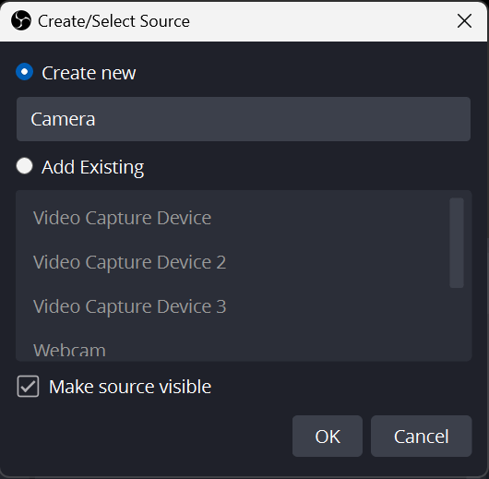This screenshot has width=489, height=479.
Task: Pick Video Capture Device 2 entry
Action: click(233, 262)
